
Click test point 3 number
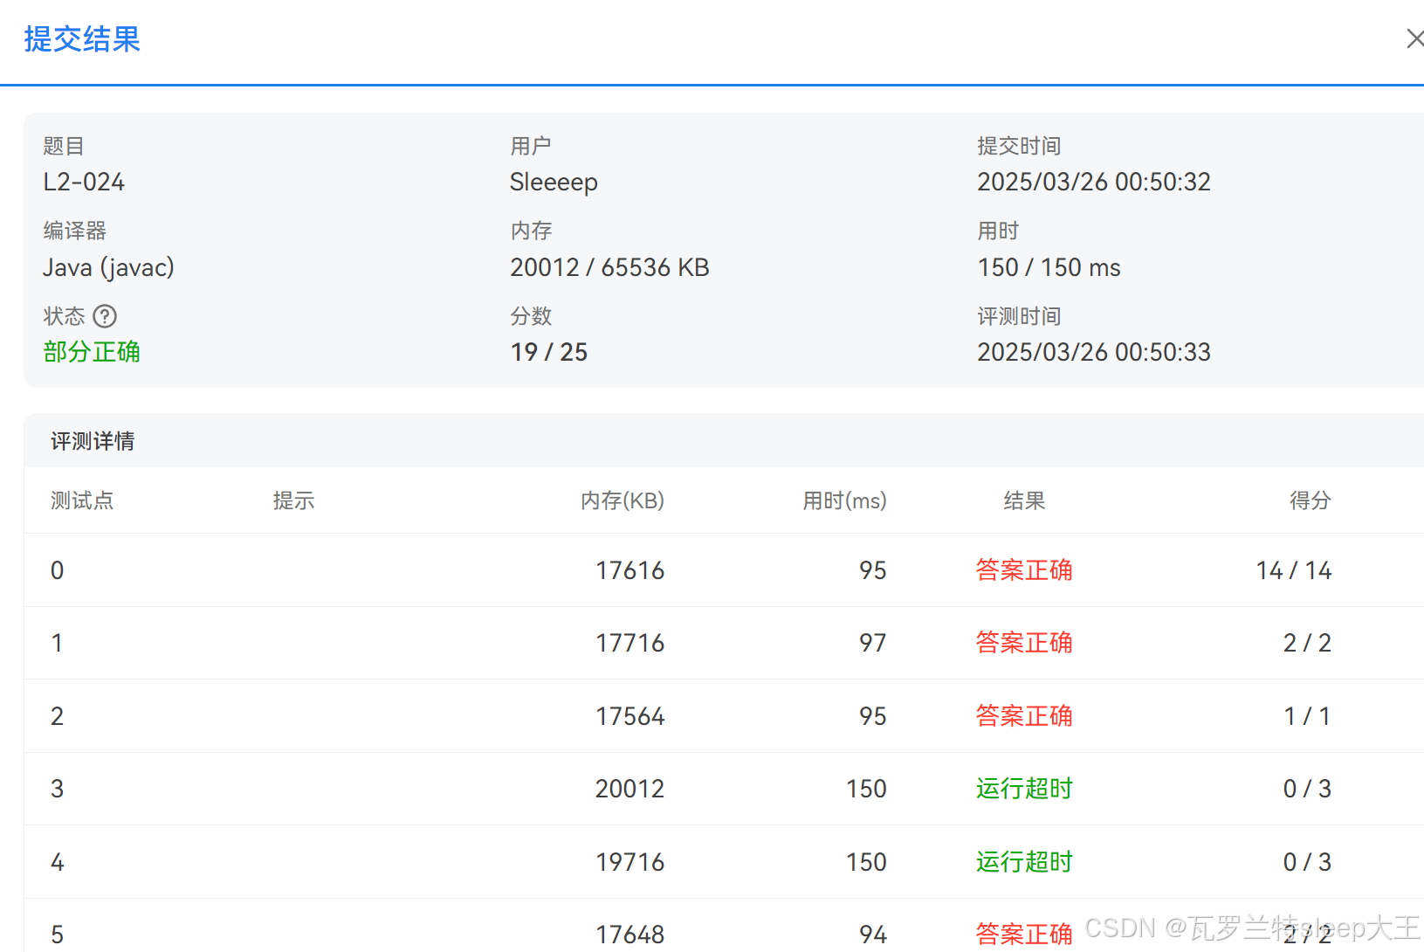coord(57,789)
